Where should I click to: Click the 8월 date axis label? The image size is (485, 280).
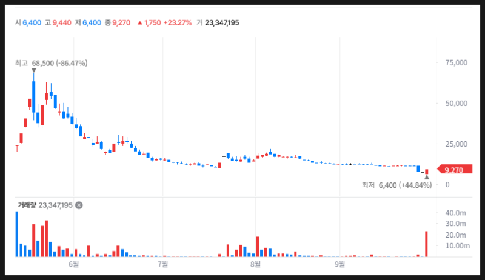255,264
